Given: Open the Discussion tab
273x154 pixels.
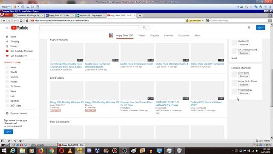Looking at the screenshot, I should 184,36.
